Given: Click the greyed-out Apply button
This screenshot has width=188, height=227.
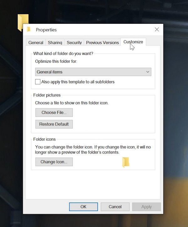Looking at the screenshot, I should pyautogui.click(x=146, y=207).
